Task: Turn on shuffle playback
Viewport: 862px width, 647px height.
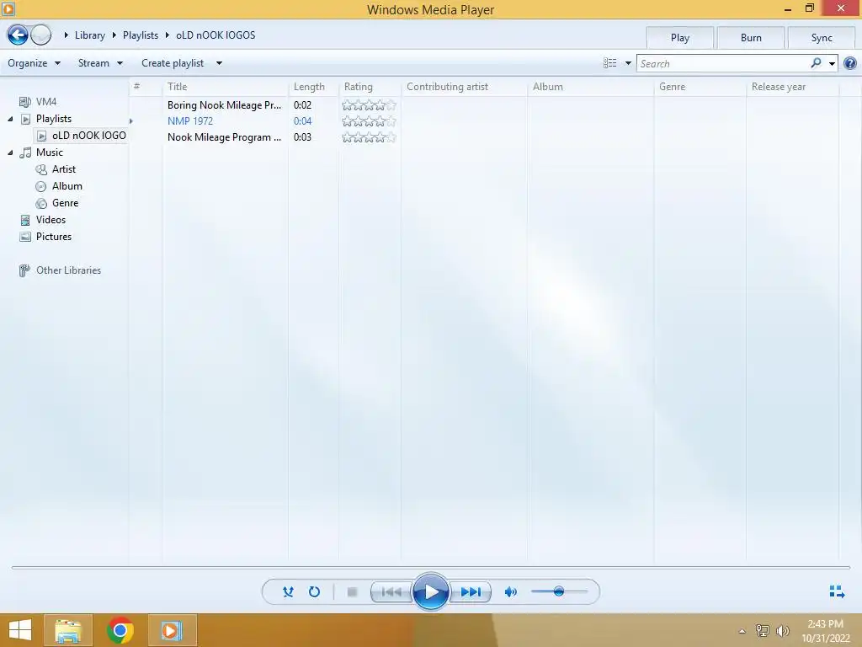Action: pyautogui.click(x=288, y=592)
